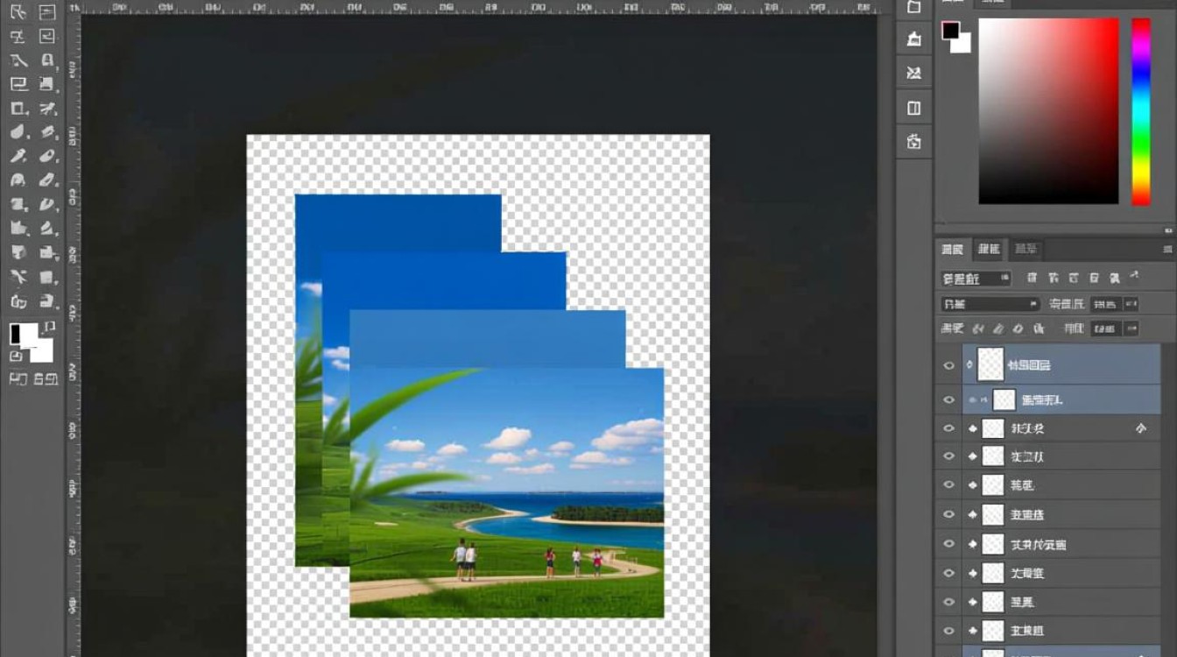Toggle visibility of the eighth layer row

point(948,574)
